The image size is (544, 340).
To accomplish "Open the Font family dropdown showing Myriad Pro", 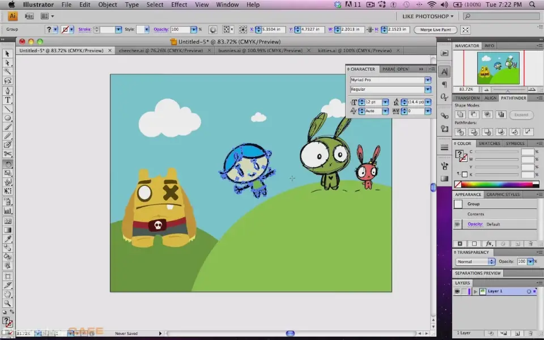I will [x=427, y=80].
